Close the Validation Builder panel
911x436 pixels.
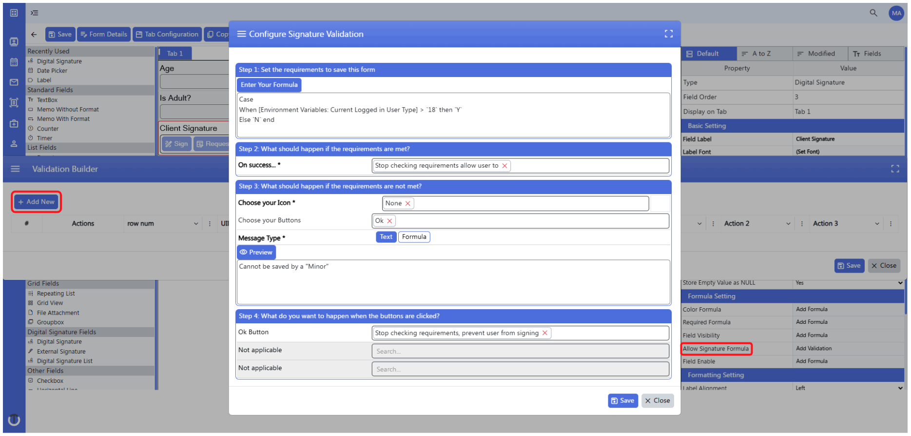coord(884,266)
